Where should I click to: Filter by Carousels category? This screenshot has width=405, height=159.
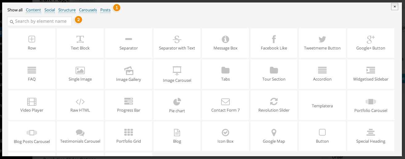pyautogui.click(x=88, y=10)
